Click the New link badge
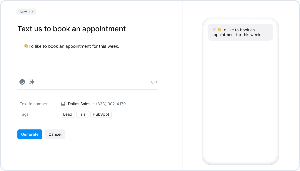The width and height of the screenshot is (300, 171). pyautogui.click(x=26, y=12)
